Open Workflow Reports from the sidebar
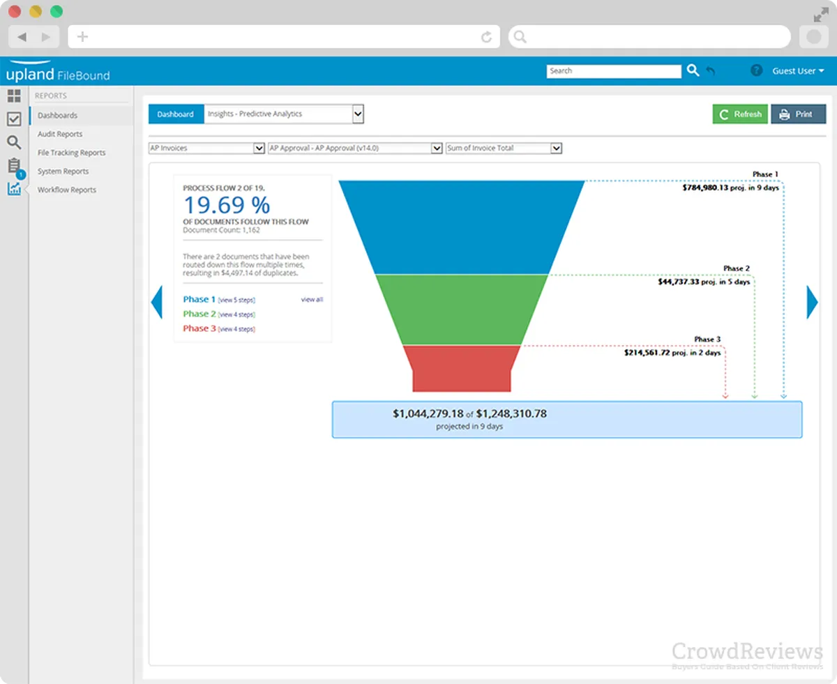The width and height of the screenshot is (837, 684). click(x=67, y=190)
